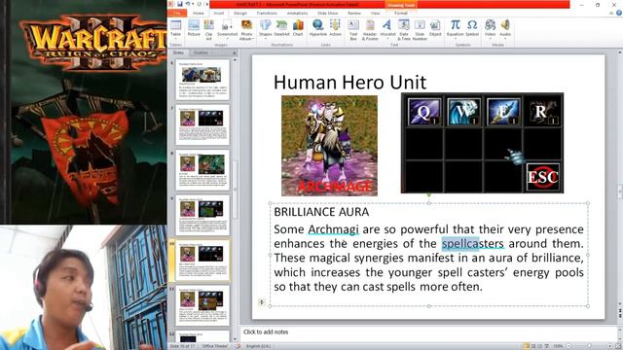The height and width of the screenshot is (350, 623).
Task: Click the Archmage picture on the slide
Action: click(x=329, y=146)
